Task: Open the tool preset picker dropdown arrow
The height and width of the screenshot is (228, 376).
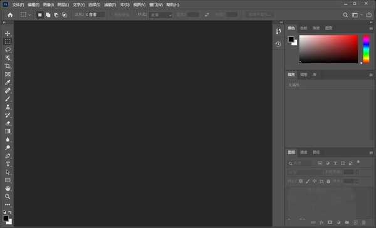Action: coord(29,15)
